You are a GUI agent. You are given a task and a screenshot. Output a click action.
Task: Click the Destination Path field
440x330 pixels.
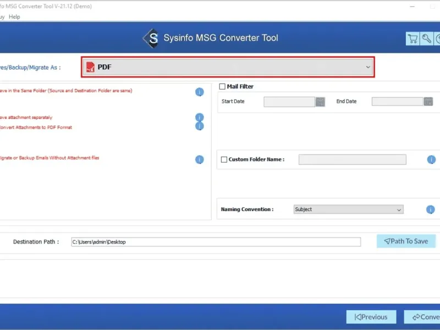216,242
